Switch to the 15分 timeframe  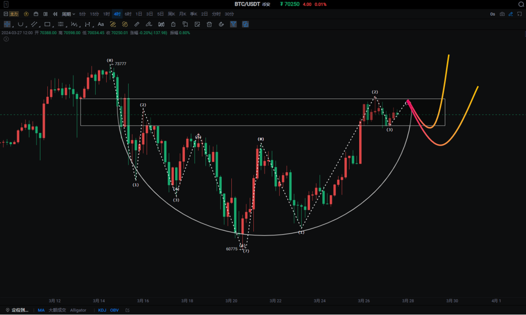pos(94,14)
